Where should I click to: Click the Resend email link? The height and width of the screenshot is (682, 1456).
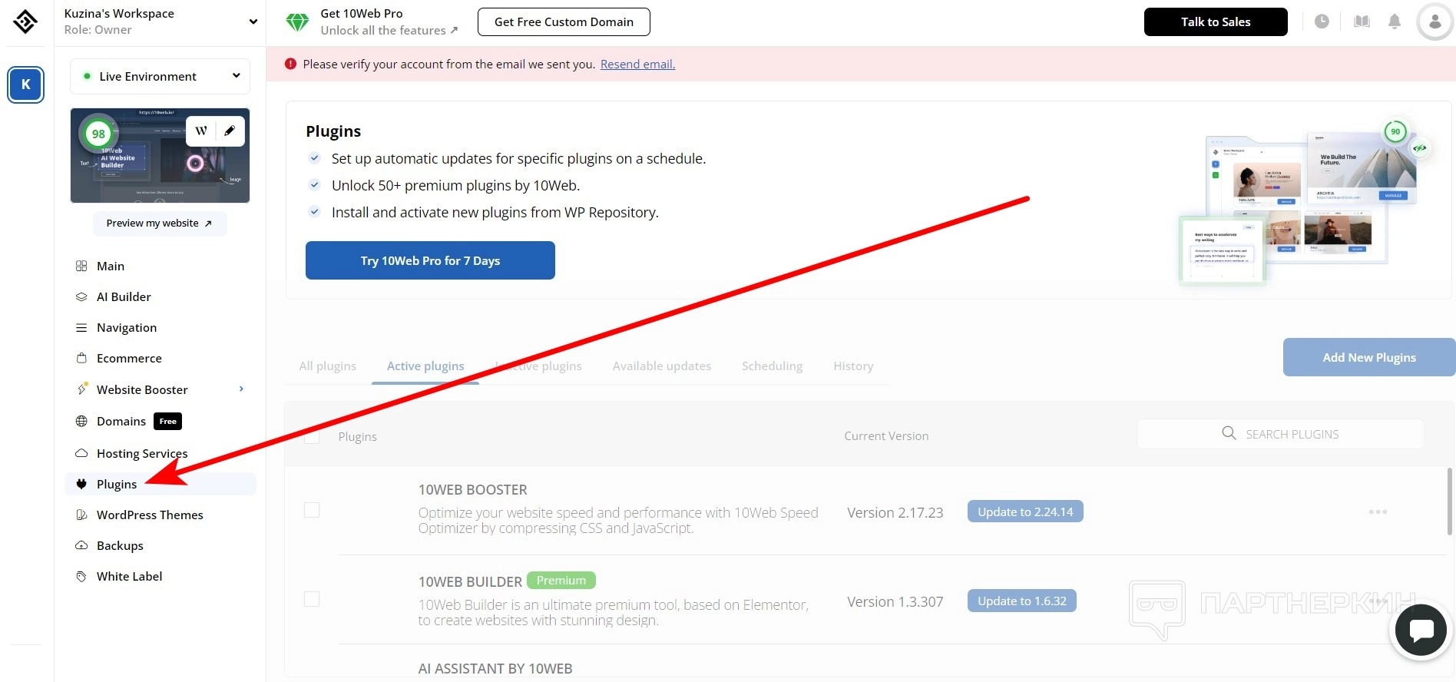(x=637, y=64)
